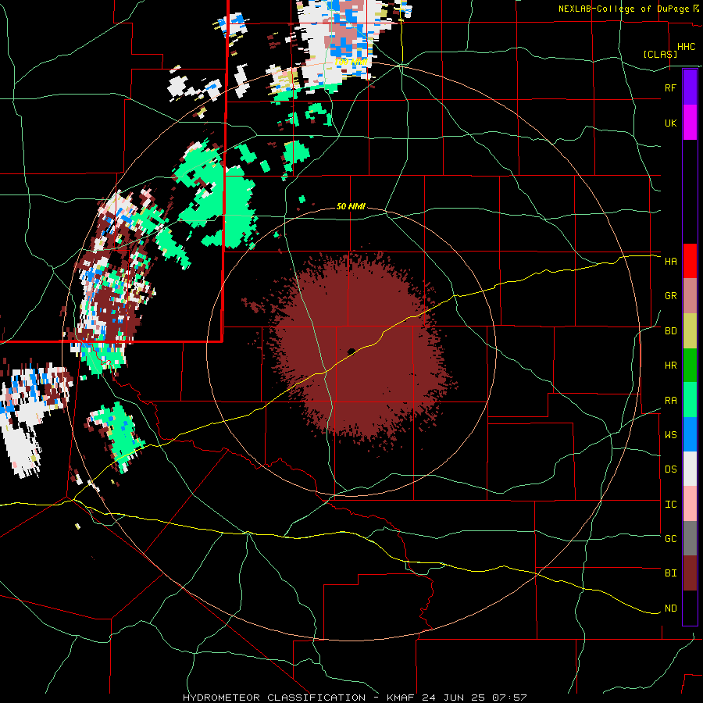Click the white DS legend swatch
The height and width of the screenshot is (703, 703).
click(690, 469)
